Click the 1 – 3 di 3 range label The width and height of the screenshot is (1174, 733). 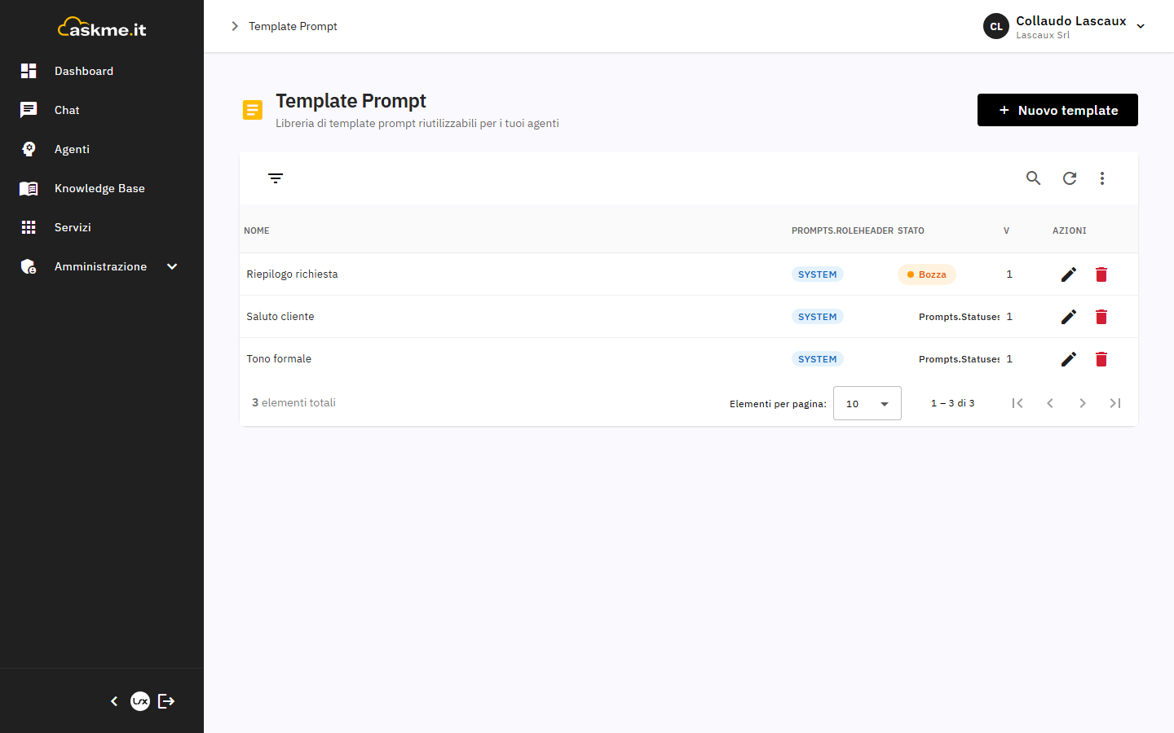(x=953, y=403)
